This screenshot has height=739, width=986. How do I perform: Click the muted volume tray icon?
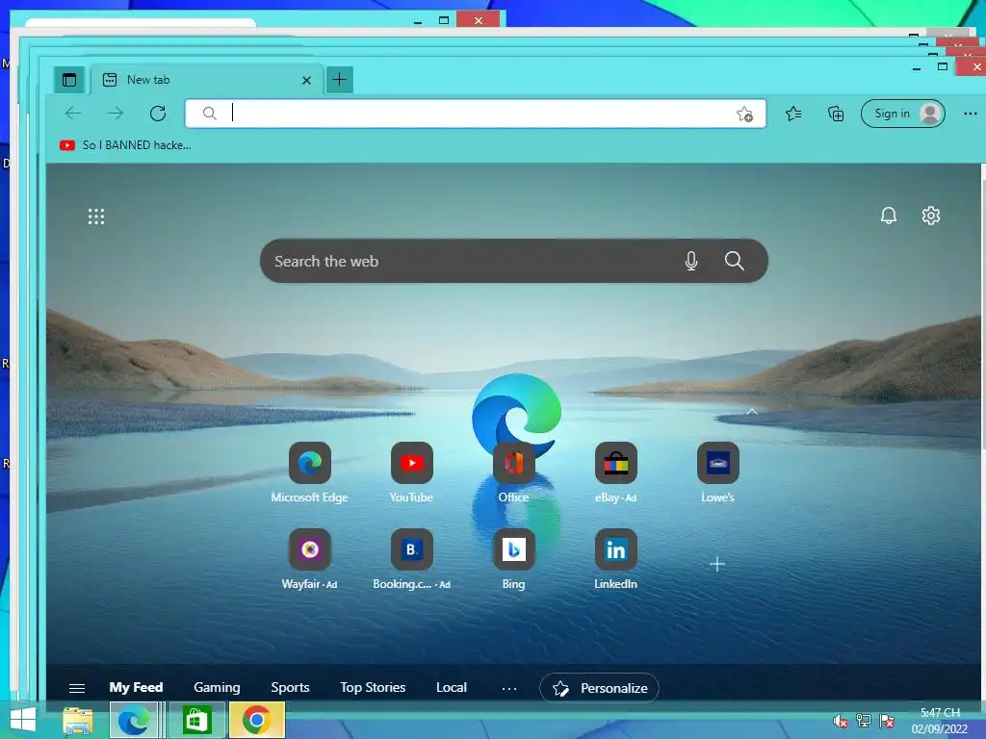coord(840,721)
